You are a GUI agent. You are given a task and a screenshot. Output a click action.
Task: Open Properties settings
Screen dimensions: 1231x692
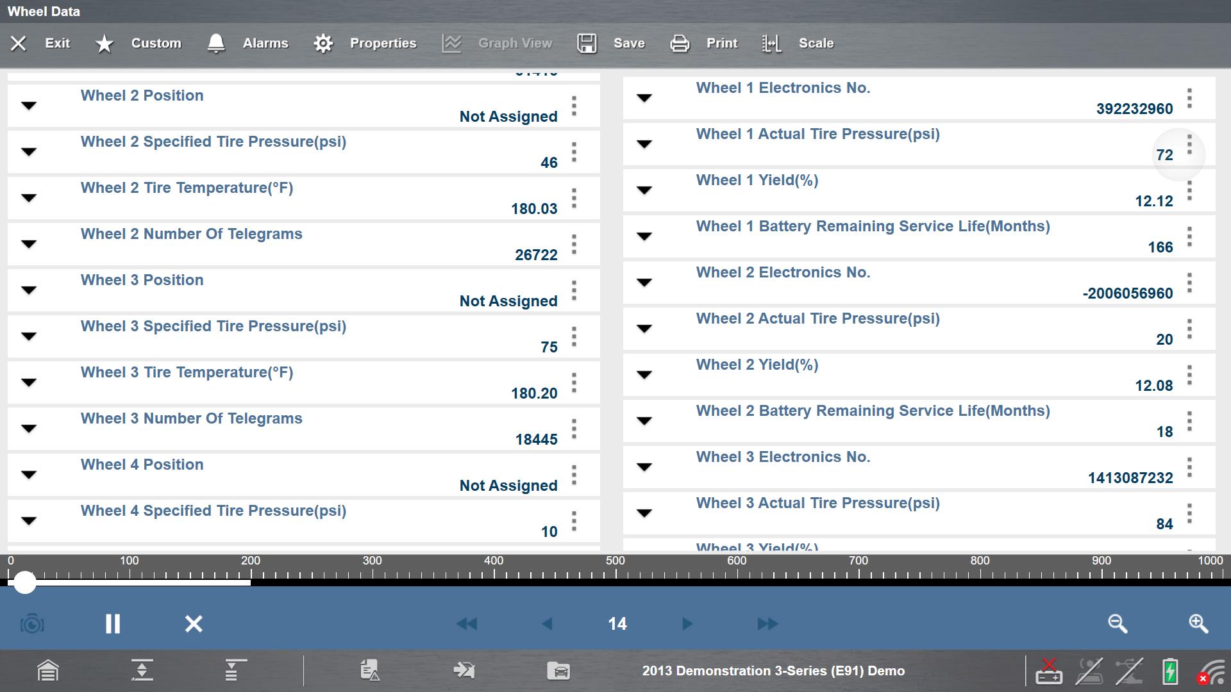click(323, 43)
